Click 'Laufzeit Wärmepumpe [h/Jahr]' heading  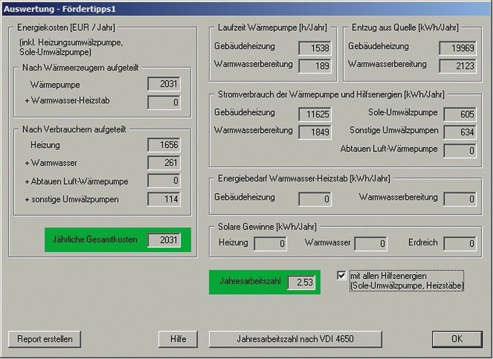[272, 28]
